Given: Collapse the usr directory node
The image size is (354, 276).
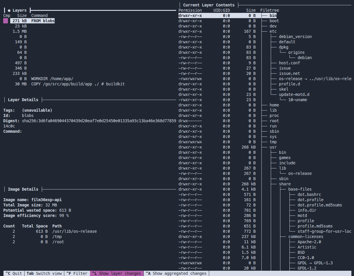Looking at the screenshot, I should click(x=273, y=147).
